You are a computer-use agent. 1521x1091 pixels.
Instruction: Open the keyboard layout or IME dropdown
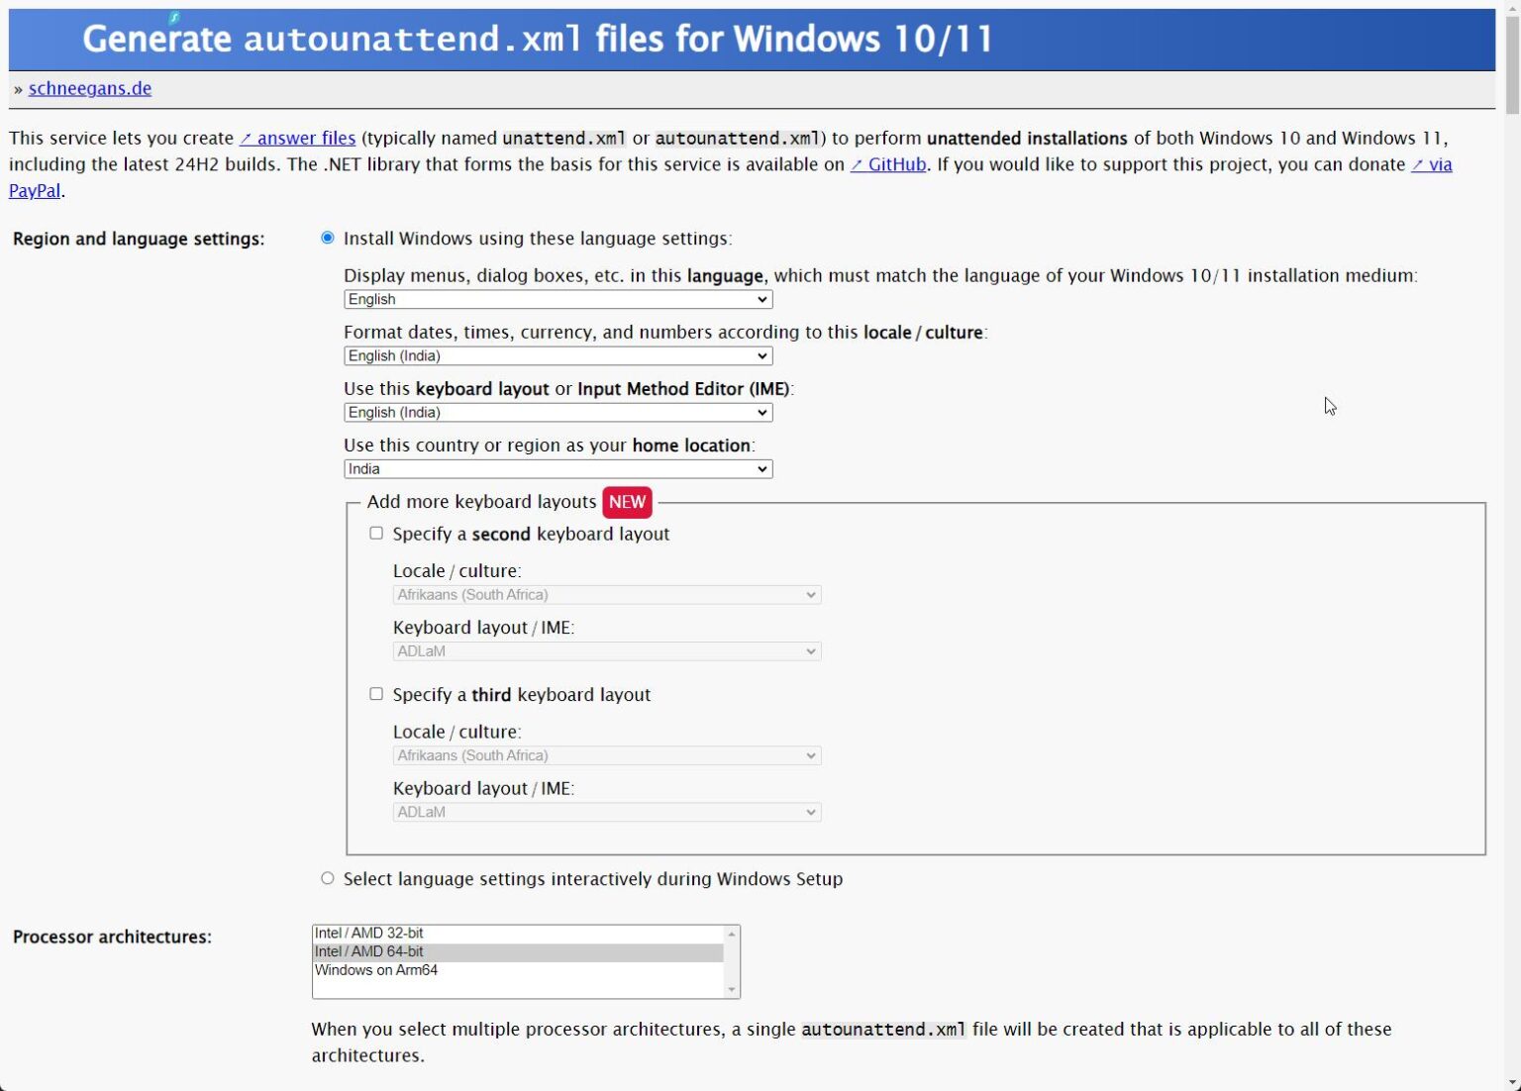[557, 412]
